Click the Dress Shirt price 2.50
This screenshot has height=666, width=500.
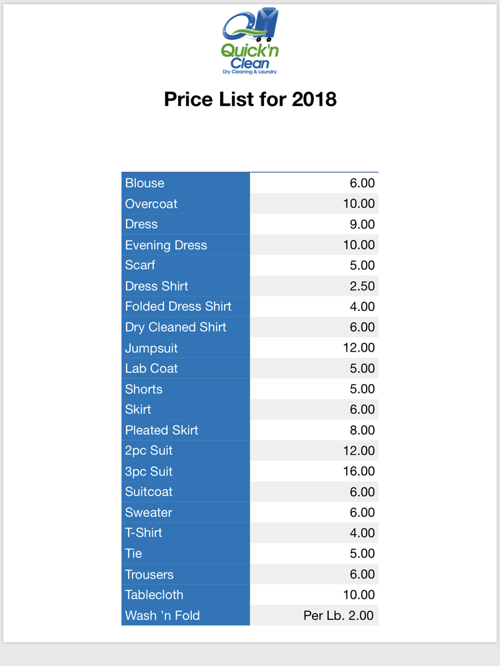pyautogui.click(x=363, y=286)
